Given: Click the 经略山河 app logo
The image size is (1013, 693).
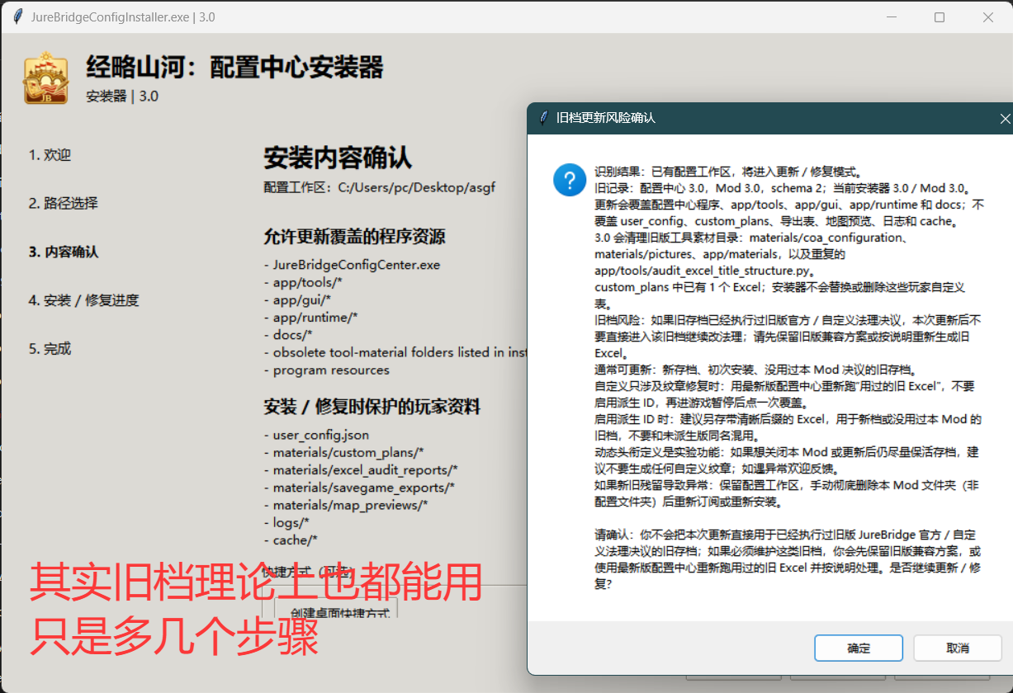Looking at the screenshot, I should pyautogui.click(x=46, y=79).
